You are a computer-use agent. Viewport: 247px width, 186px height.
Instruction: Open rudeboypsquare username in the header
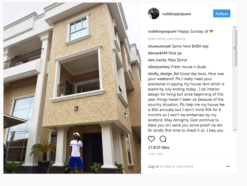177,14
